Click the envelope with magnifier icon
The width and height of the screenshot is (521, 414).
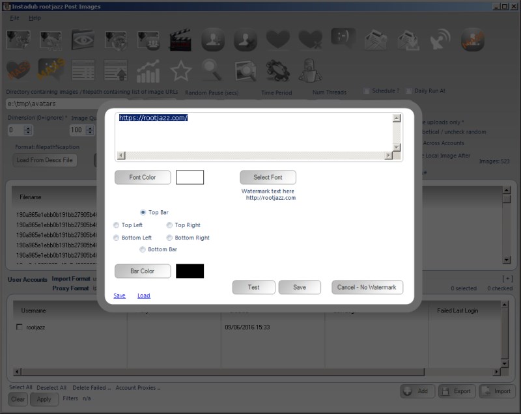tap(376, 40)
